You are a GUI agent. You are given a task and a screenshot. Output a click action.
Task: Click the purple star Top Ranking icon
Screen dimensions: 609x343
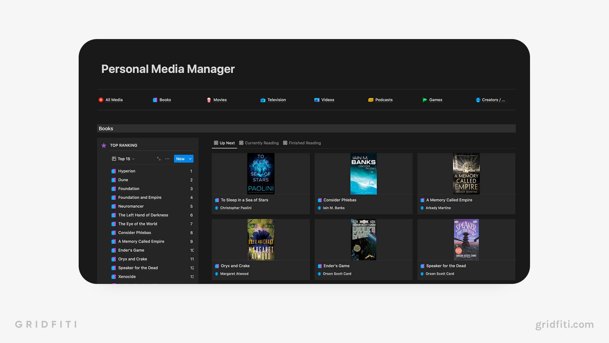(x=104, y=145)
